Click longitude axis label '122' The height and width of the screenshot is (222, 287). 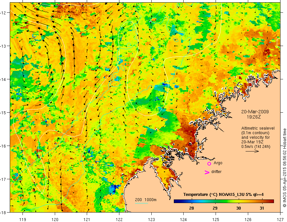point(119,219)
